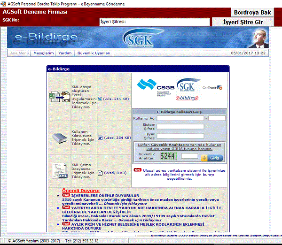282x245 pixels.
Task: Click the Atatürk portrait in the banner
Action: tap(259, 38)
